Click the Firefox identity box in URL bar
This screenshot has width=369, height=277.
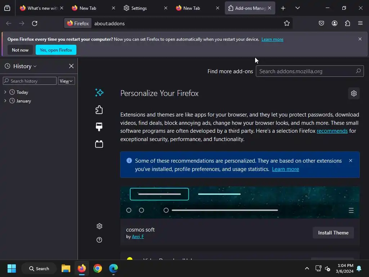(x=78, y=23)
